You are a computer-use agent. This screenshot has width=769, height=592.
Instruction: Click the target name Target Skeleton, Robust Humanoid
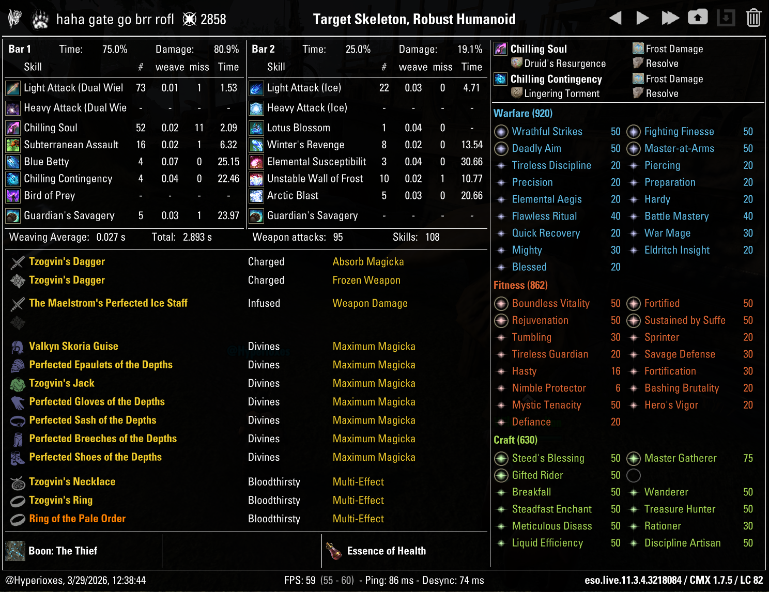pos(413,19)
